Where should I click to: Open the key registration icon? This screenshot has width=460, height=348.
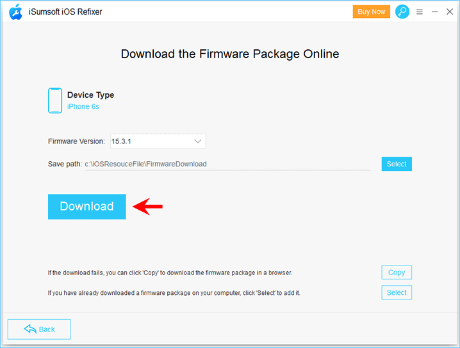click(402, 12)
